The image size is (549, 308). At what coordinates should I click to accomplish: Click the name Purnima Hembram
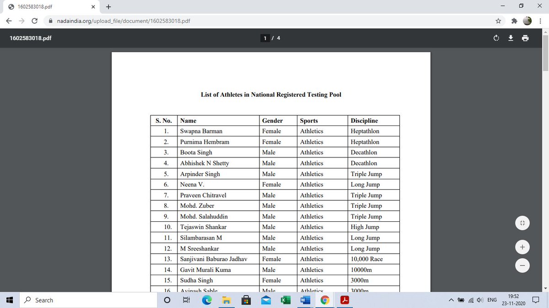tap(205, 142)
